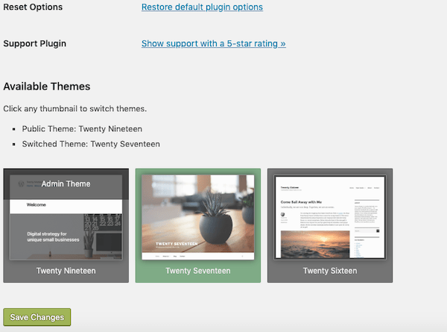The image size is (447, 332).
Task: Click the Twenty Sixteen caption text
Action: (x=330, y=271)
